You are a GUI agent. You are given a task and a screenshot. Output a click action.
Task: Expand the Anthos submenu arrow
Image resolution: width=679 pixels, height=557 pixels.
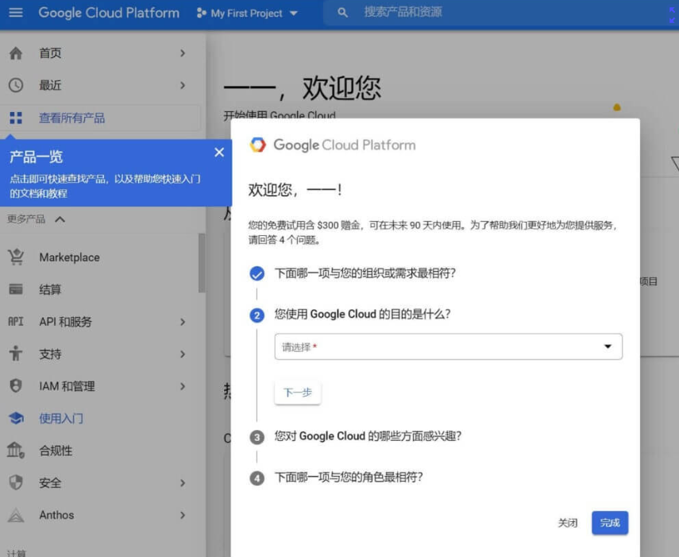tap(183, 515)
